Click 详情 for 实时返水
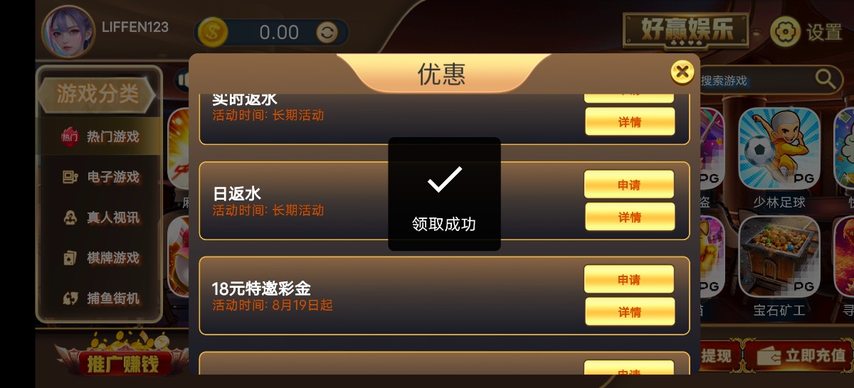 point(630,122)
